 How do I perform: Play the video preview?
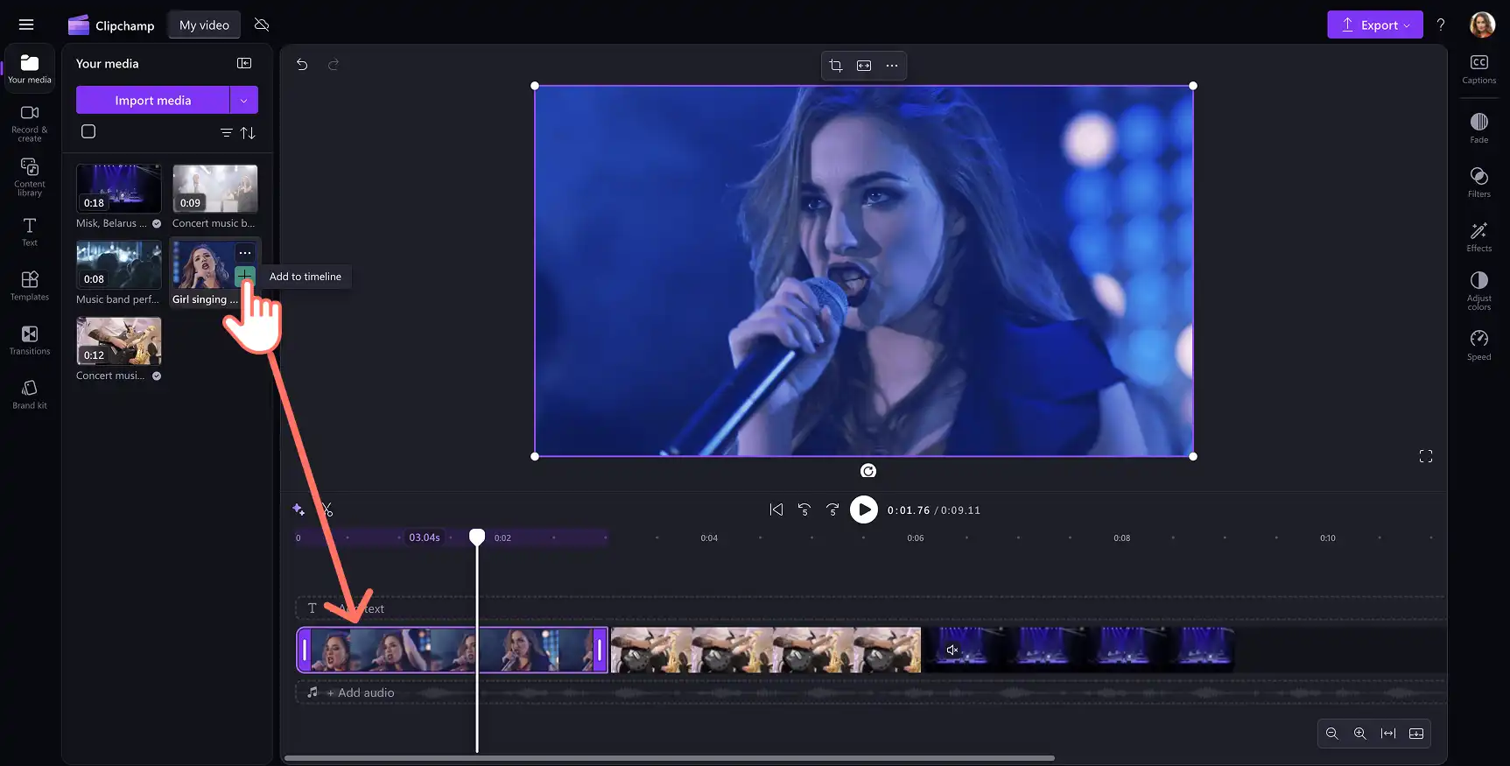[x=864, y=509]
